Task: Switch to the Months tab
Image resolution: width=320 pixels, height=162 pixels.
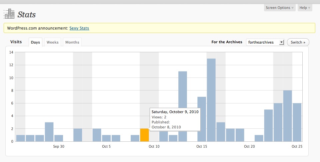Action: click(72, 42)
